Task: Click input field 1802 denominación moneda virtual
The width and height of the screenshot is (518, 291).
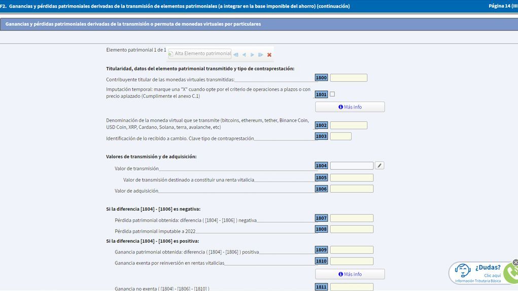Action: point(349,125)
